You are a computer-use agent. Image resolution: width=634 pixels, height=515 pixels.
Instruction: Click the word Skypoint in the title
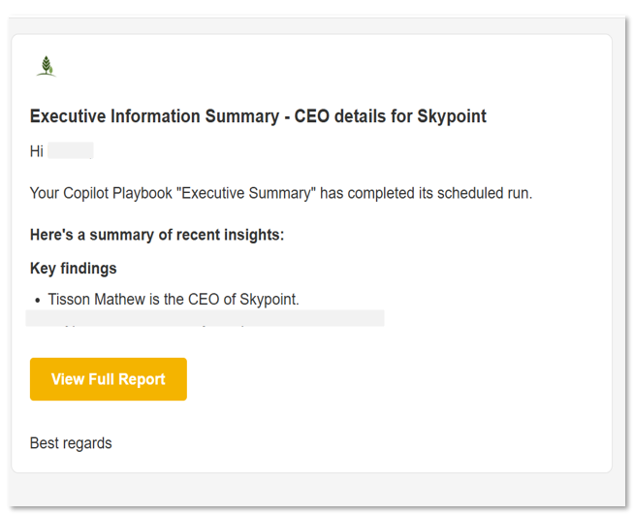click(x=452, y=117)
